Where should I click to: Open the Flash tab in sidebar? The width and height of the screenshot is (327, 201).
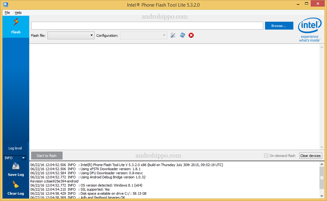(16, 27)
